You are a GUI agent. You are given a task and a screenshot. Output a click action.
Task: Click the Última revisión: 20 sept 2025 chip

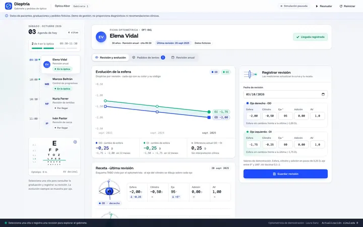pyautogui.click(x=173, y=43)
